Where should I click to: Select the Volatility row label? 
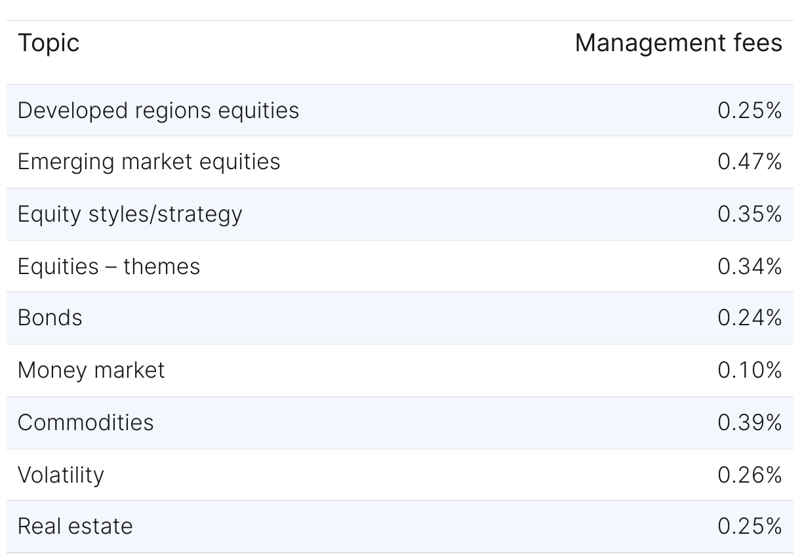[x=61, y=475]
